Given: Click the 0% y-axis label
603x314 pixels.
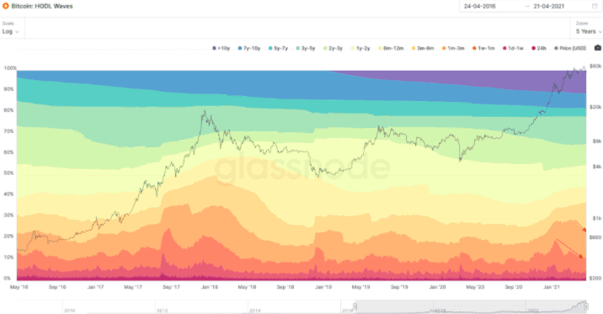Looking at the screenshot, I should click(x=8, y=279).
